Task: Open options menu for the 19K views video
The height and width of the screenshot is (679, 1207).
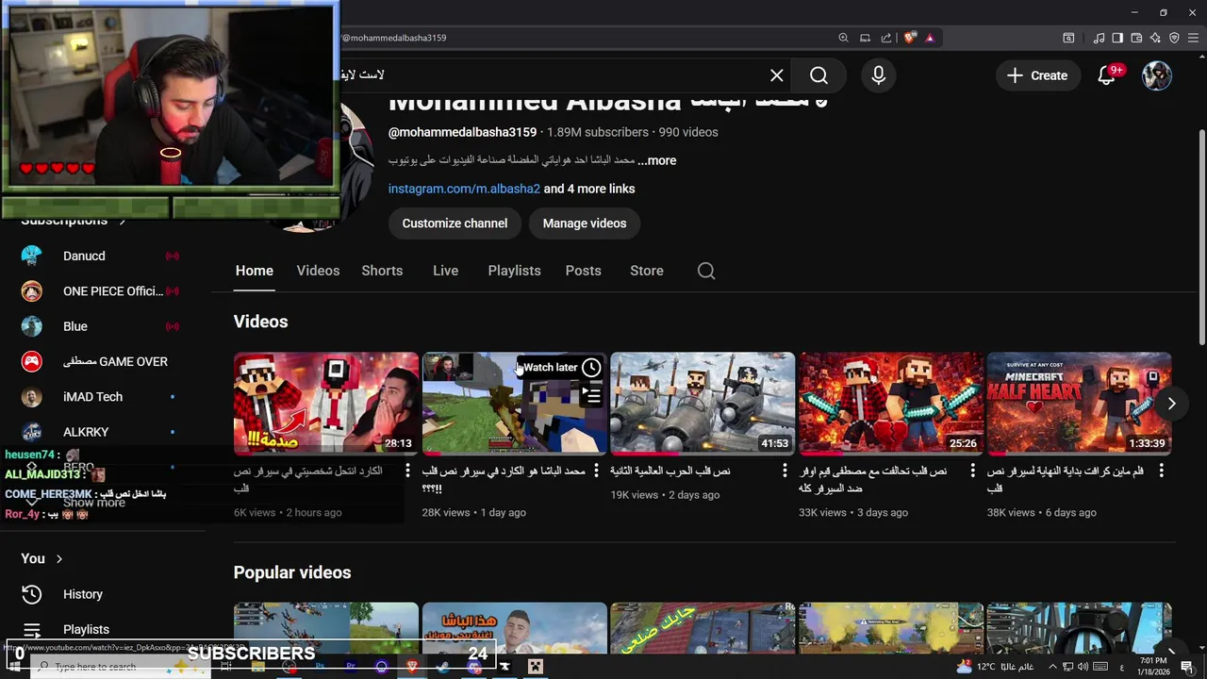Action: [785, 471]
